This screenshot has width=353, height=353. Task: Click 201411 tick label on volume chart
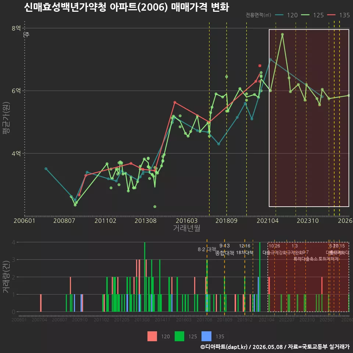[x=163, y=320]
